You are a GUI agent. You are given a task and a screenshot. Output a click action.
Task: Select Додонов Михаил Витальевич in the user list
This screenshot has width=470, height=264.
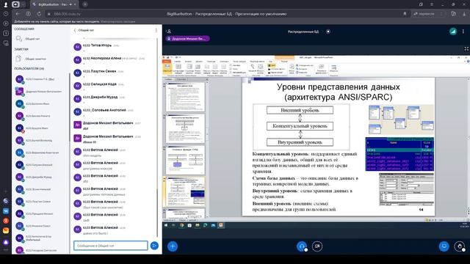[x=41, y=92]
